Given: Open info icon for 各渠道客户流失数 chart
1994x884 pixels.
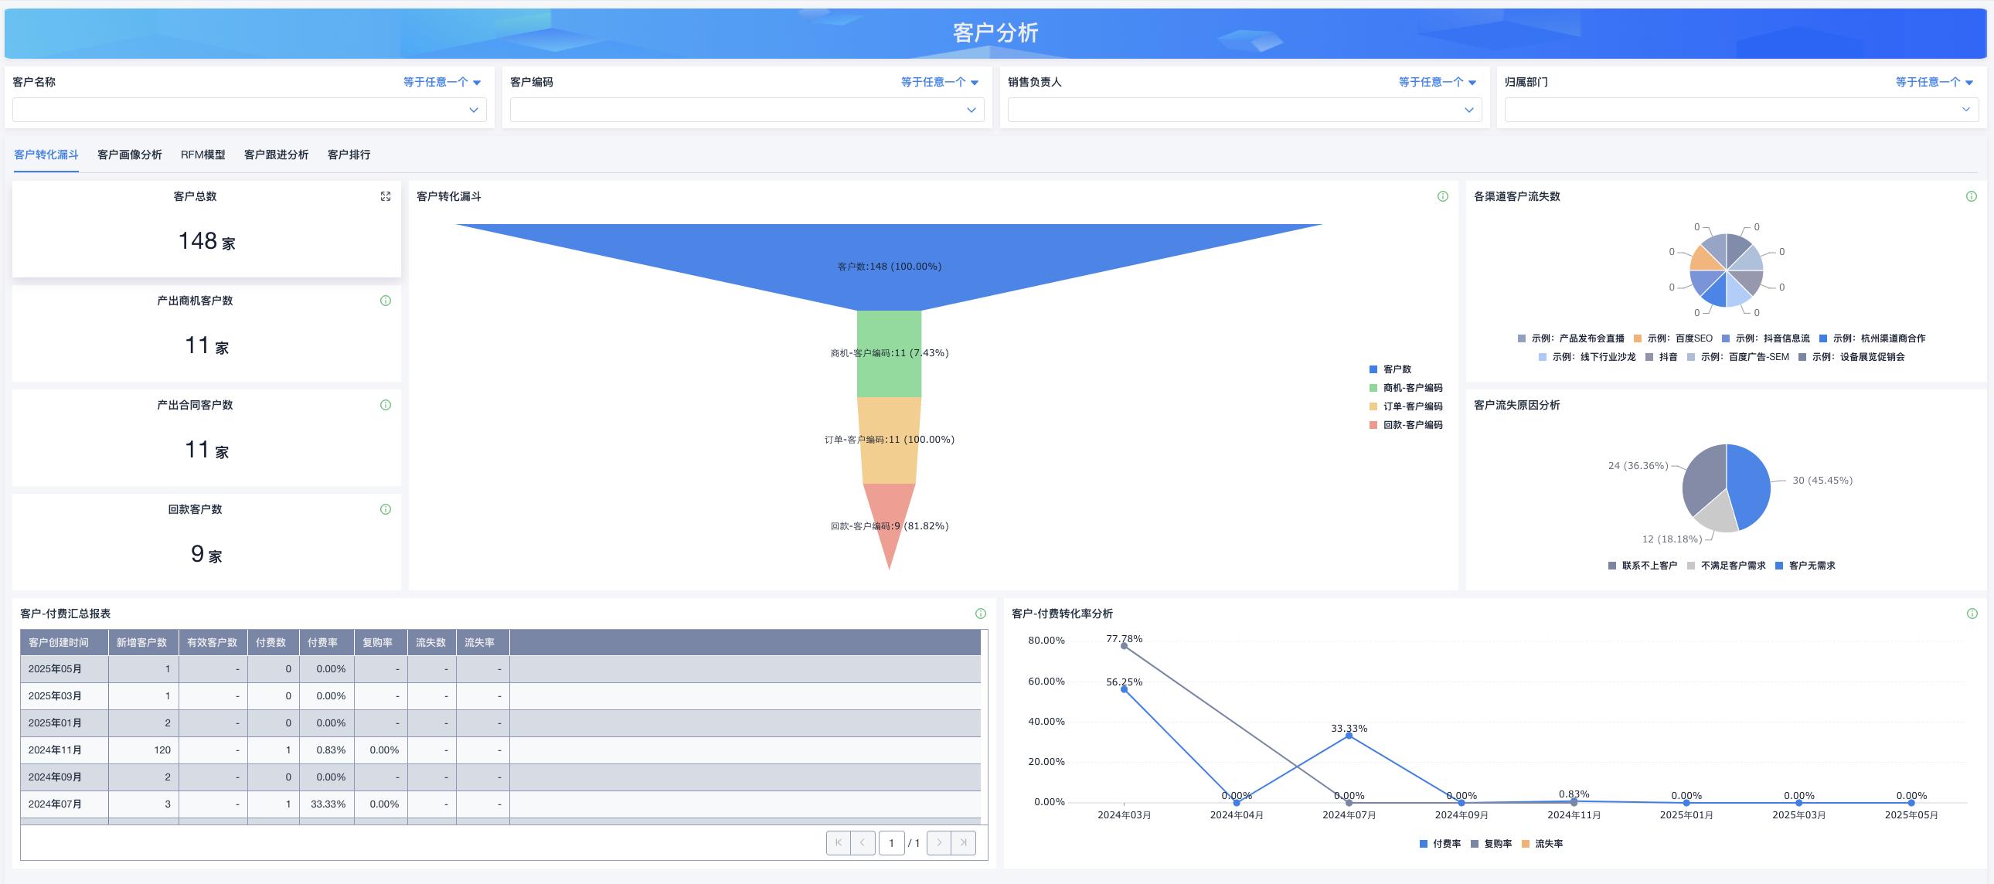Looking at the screenshot, I should point(1971,196).
